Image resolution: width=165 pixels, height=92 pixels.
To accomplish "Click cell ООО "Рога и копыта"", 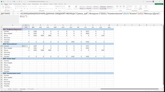I will point(12,44).
